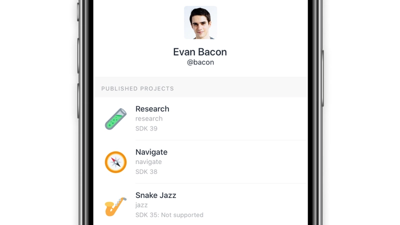
Task: Toggle the phone's mute switch
Action: [78, 11]
